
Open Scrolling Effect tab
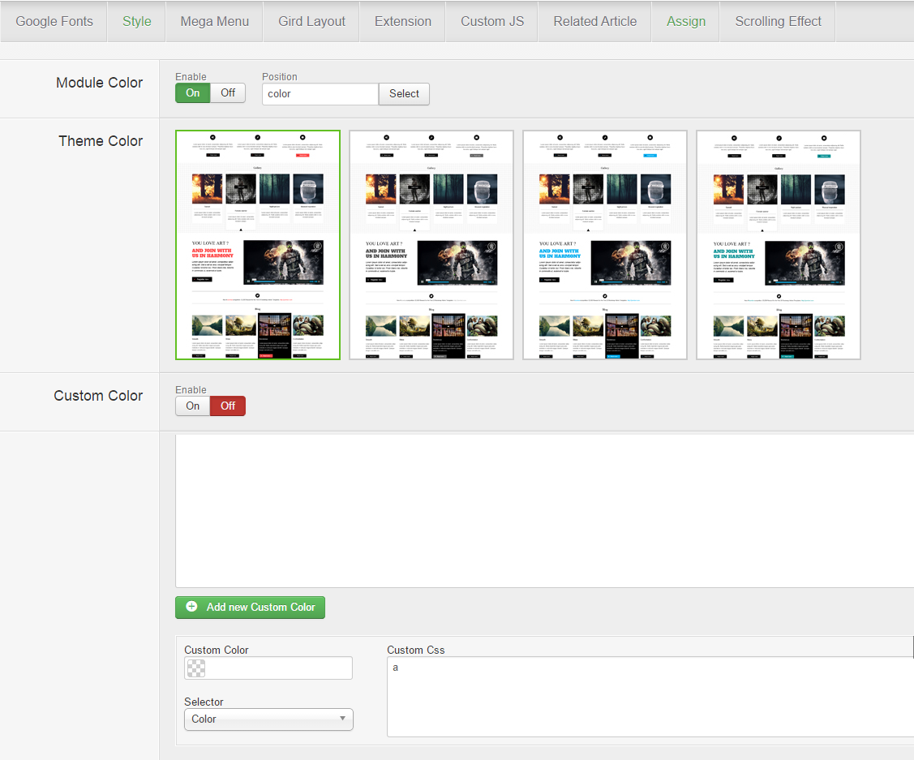(778, 22)
